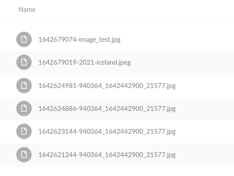Open file 1642623144-940364_1642442900_21577.jpg
Image resolution: width=234 pixels, height=176 pixels.
(x=107, y=132)
